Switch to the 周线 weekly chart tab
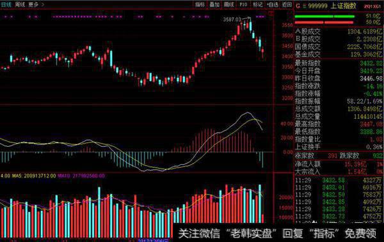This screenshot has height=242, width=384. pyautogui.click(x=20, y=4)
